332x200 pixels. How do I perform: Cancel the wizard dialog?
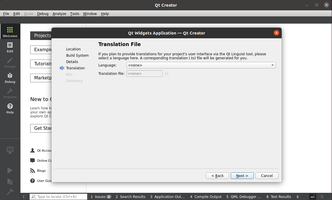(267, 176)
